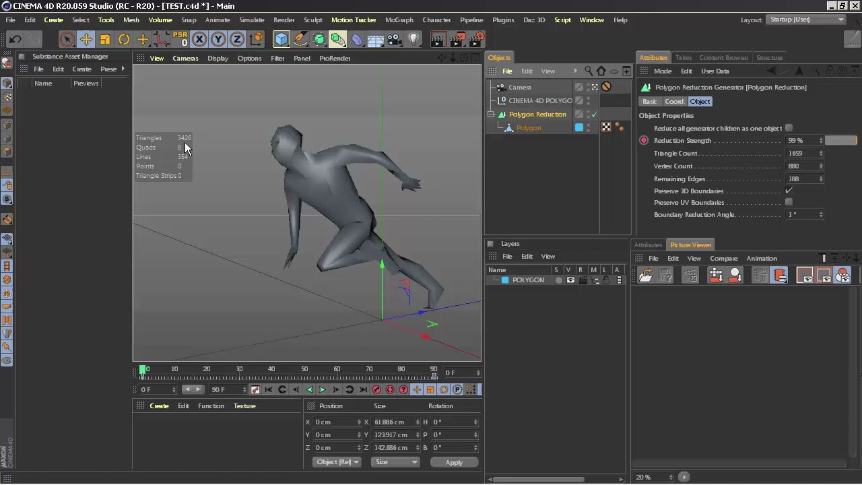
Task: Open the spline pen tool
Action: 300,39
